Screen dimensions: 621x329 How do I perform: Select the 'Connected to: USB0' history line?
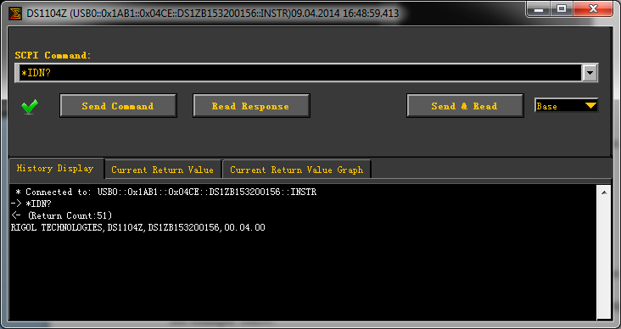pos(166,192)
